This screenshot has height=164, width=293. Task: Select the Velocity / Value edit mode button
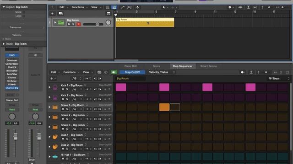coord(158,72)
